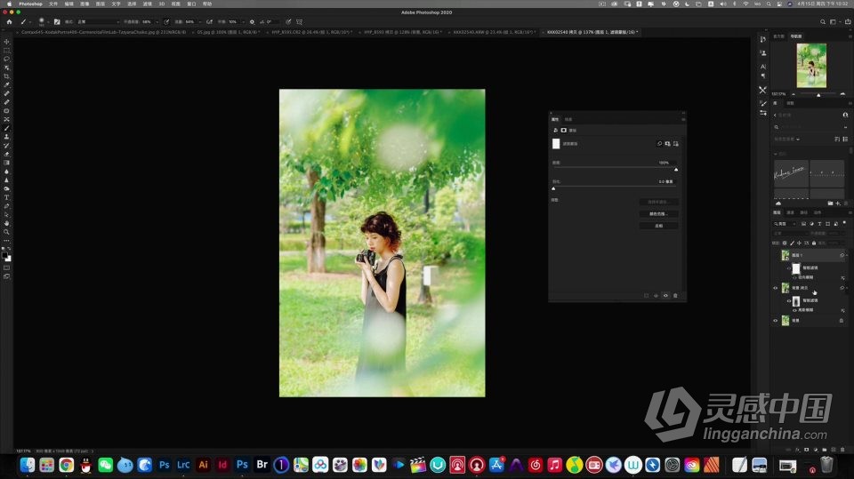
Task: Open flow value dropdown arrow
Action: click(200, 21)
